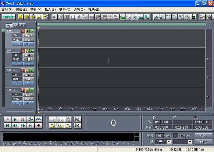Mute track 3 with M button
The width and height of the screenshot is (214, 152).
tap(32, 71)
